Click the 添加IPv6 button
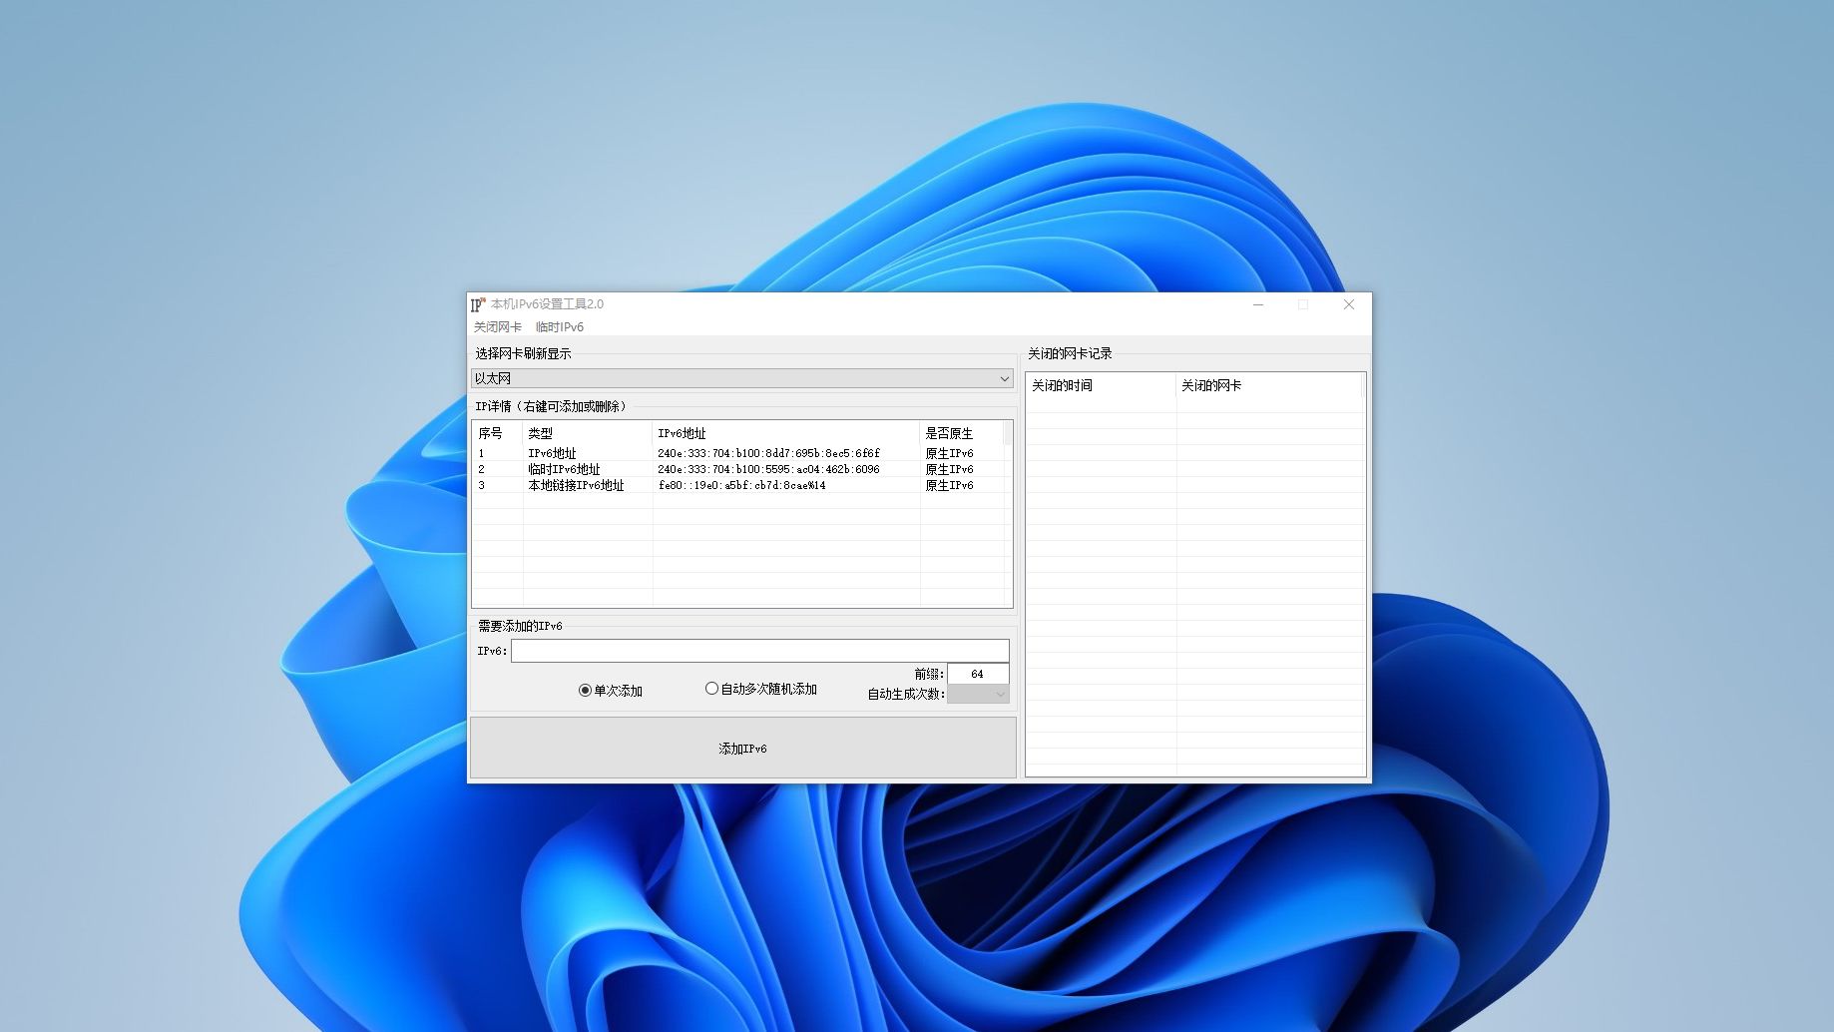 tap(741, 747)
